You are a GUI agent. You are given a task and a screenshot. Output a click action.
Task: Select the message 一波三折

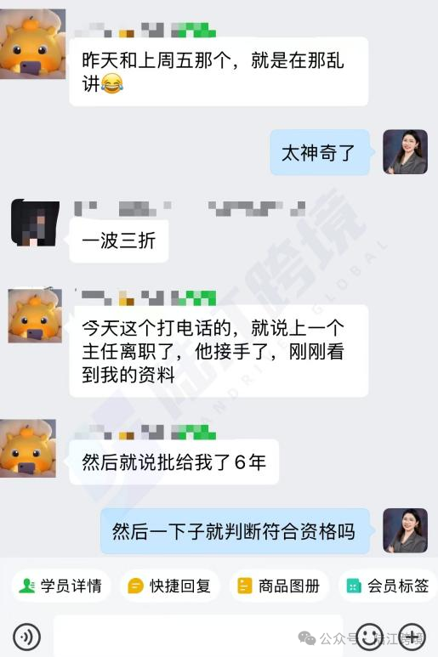(x=119, y=241)
